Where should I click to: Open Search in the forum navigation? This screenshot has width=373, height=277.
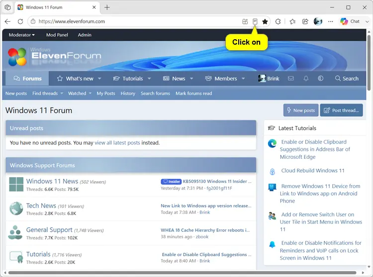pyautogui.click(x=347, y=78)
